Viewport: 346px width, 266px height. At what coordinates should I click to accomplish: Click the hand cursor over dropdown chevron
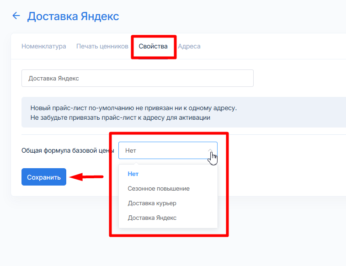213,158
